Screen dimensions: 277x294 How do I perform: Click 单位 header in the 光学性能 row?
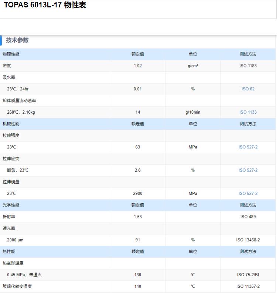pyautogui.click(x=193, y=205)
